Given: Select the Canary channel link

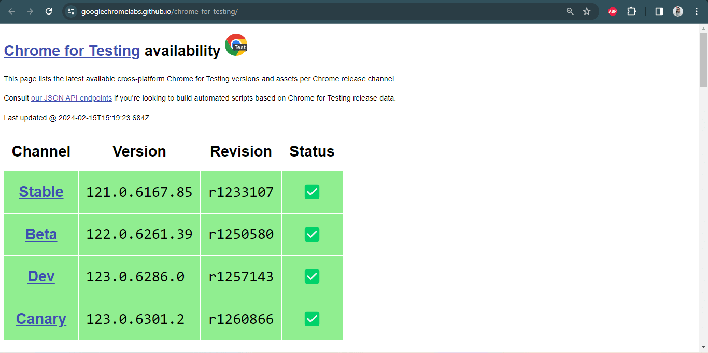Looking at the screenshot, I should click(x=41, y=319).
